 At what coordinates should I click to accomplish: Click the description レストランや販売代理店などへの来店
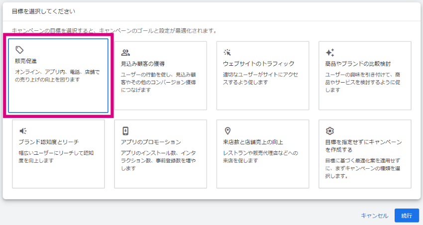(x=260, y=157)
